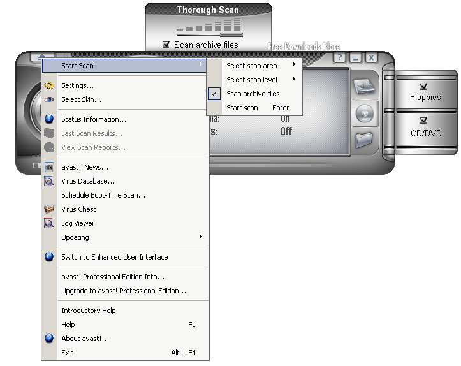The height and width of the screenshot is (366, 461).
Task: Click the Select Skin eye icon
Action: 49,99
